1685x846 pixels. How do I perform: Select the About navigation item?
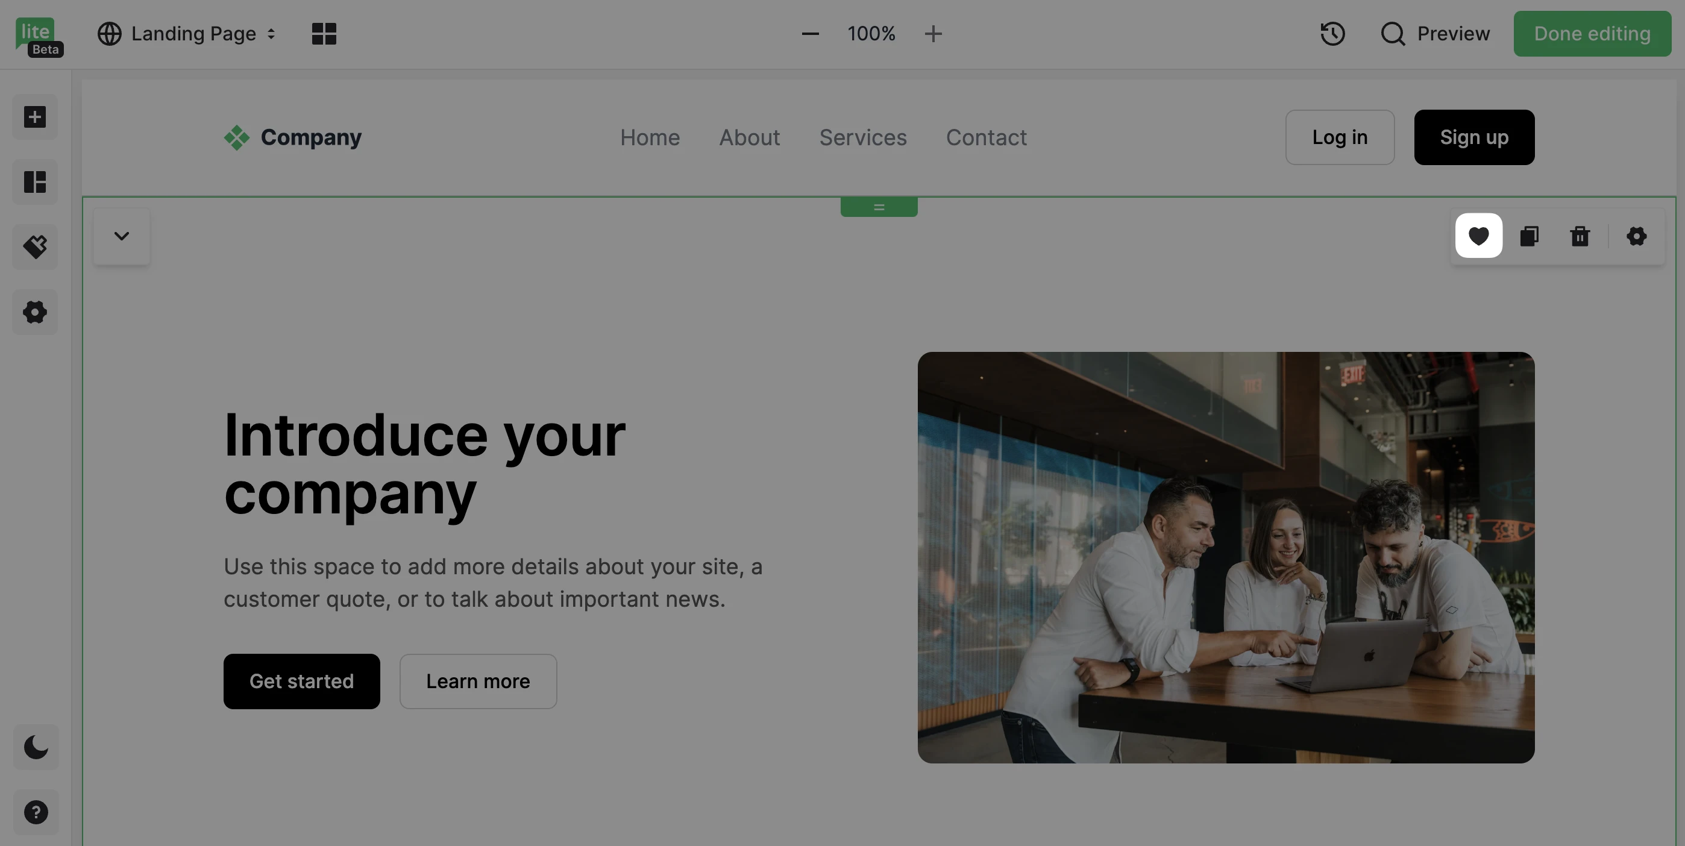click(749, 137)
